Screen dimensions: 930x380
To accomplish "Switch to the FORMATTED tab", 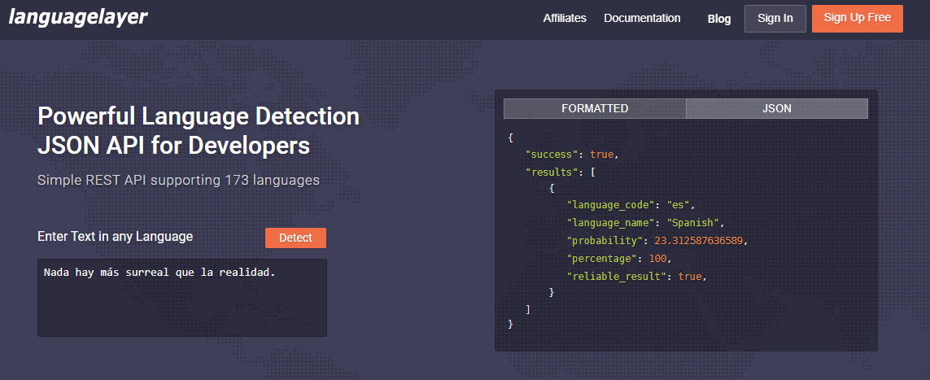I will (595, 108).
